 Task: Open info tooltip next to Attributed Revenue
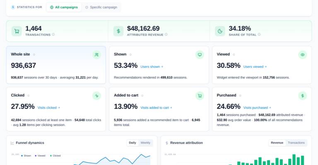pyautogui.click(x=166, y=35)
